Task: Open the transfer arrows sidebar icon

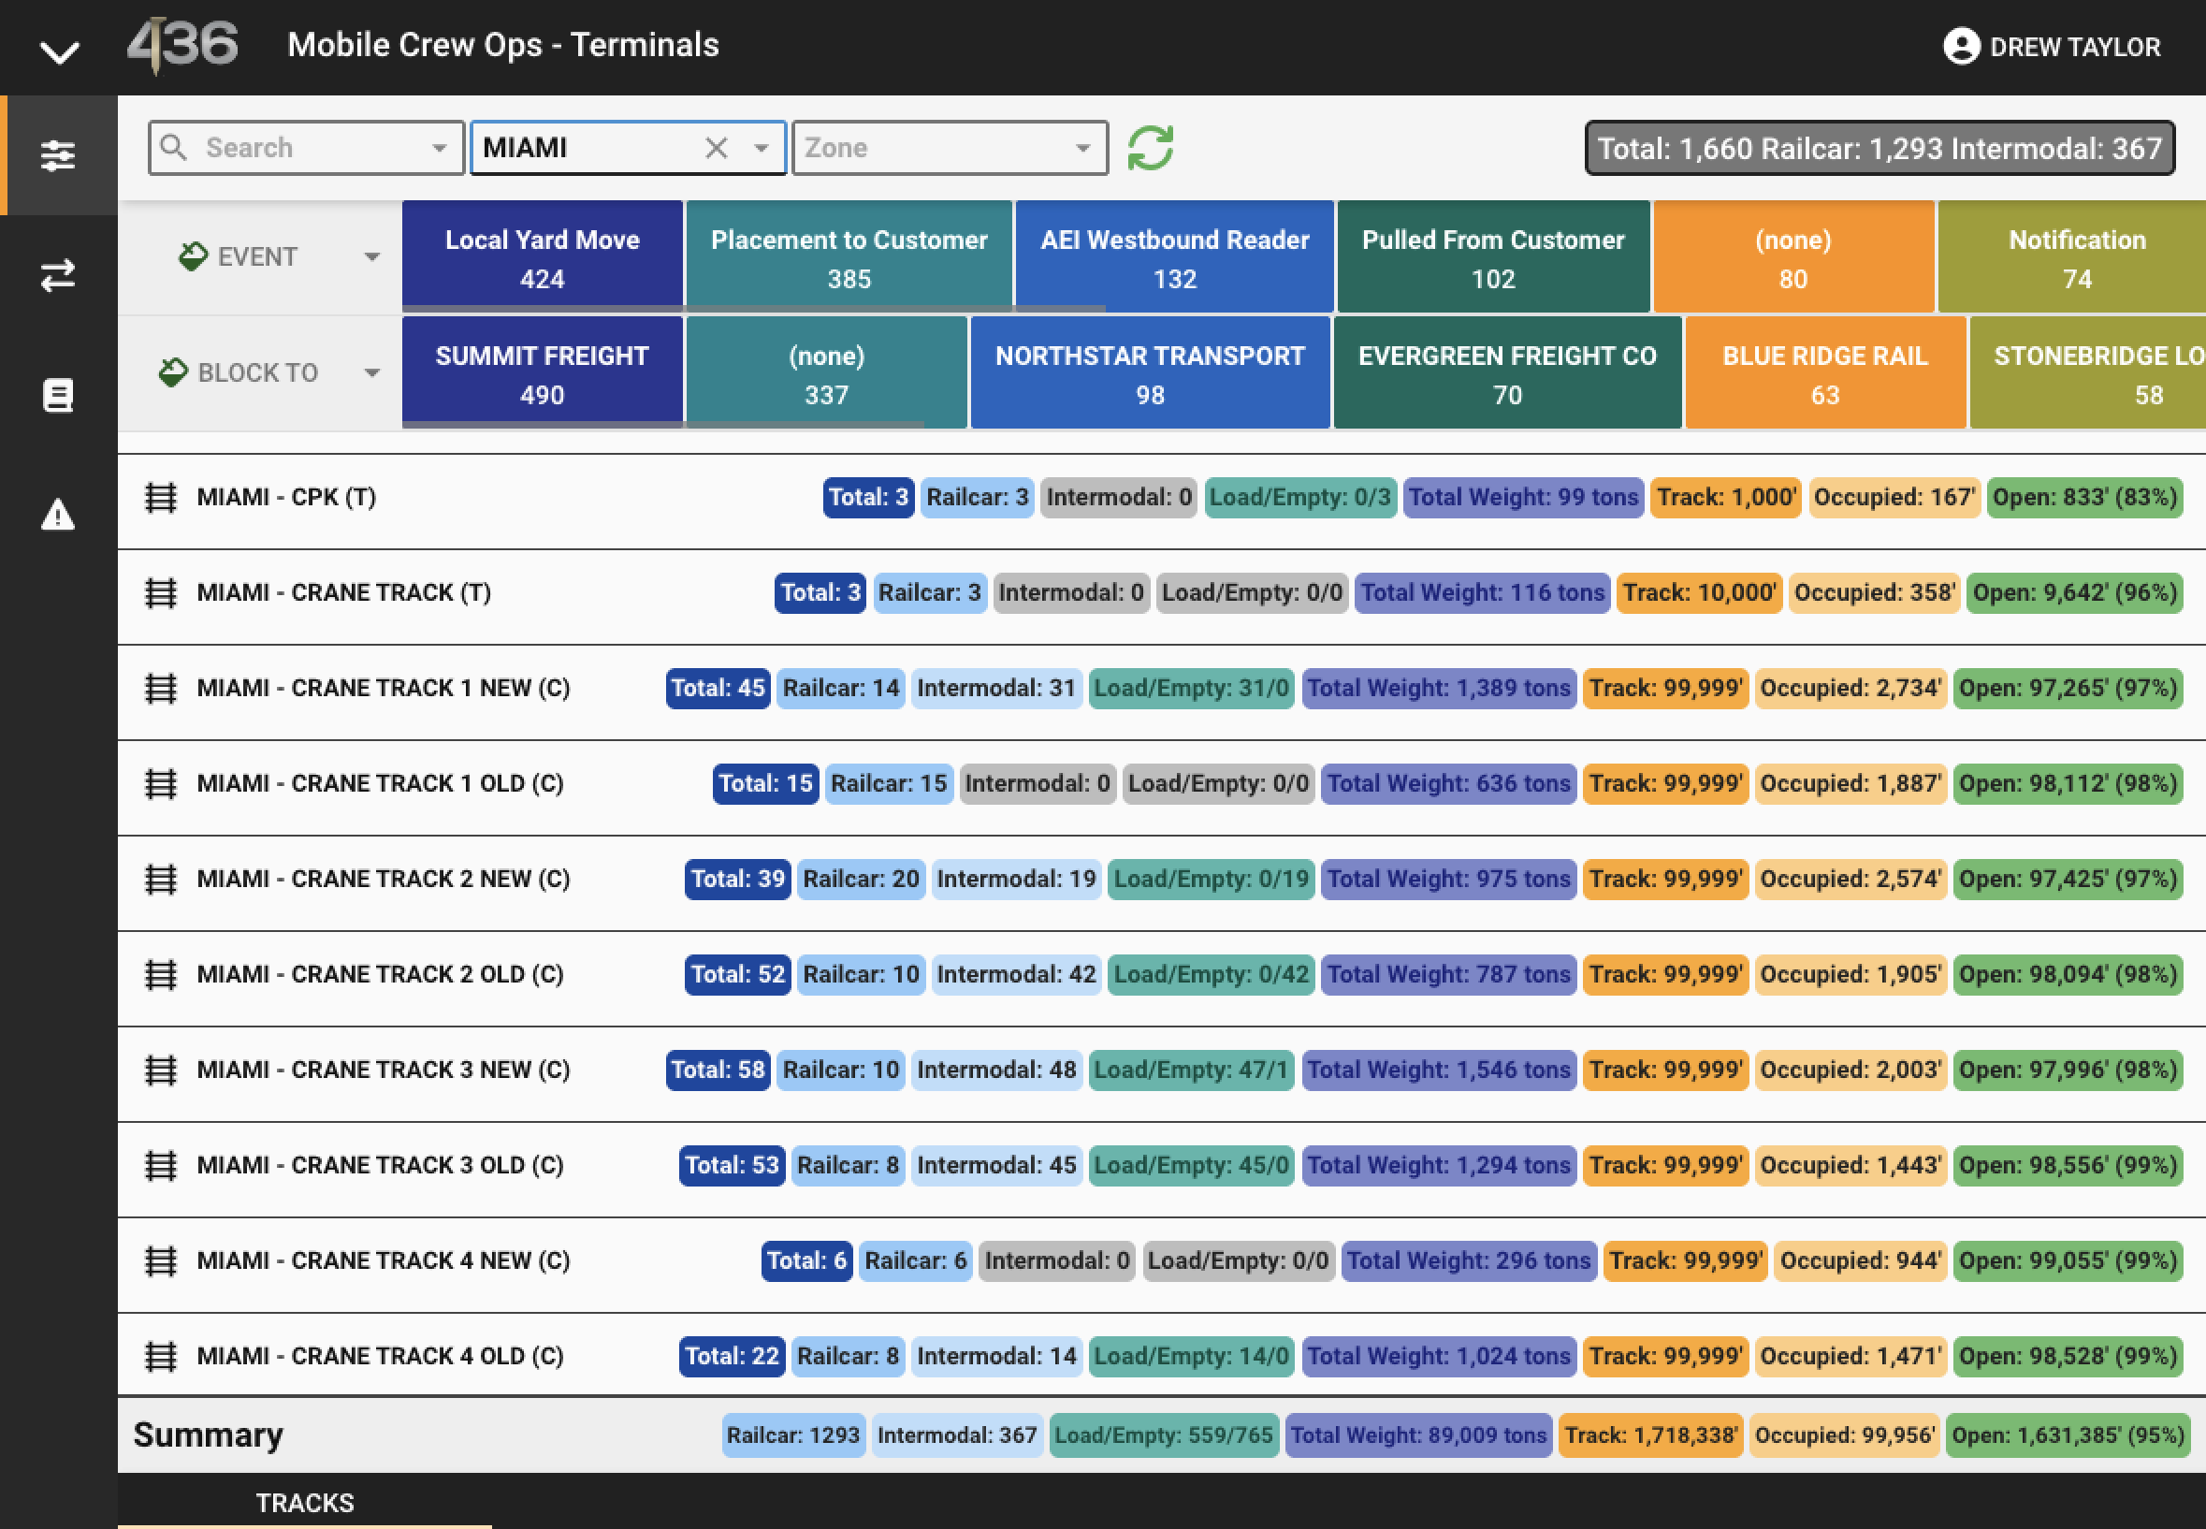Action: 58,275
